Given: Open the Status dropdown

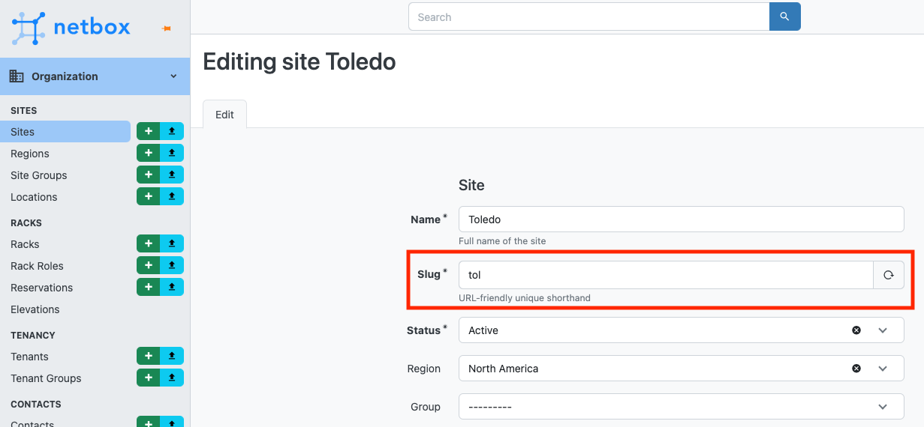Looking at the screenshot, I should tap(883, 330).
